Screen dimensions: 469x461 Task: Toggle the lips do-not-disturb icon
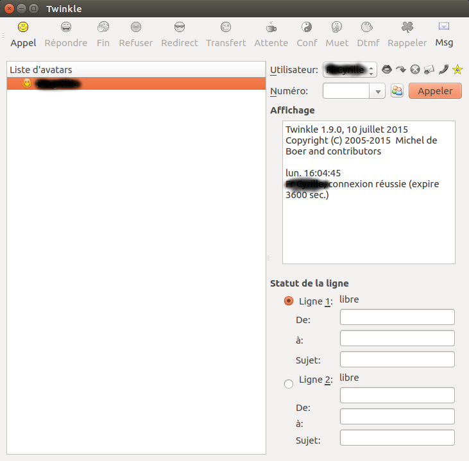(387, 70)
